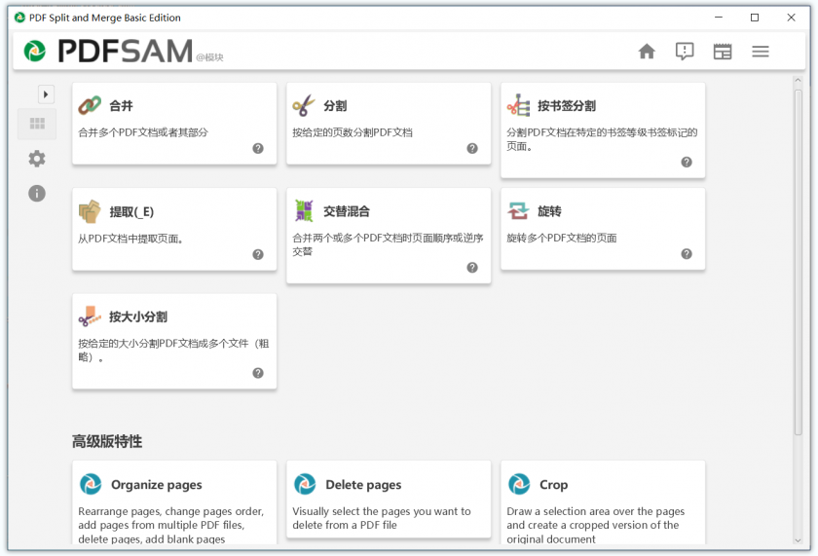Open the 按书签分割 module title
818x556 pixels.
pyautogui.click(x=567, y=106)
